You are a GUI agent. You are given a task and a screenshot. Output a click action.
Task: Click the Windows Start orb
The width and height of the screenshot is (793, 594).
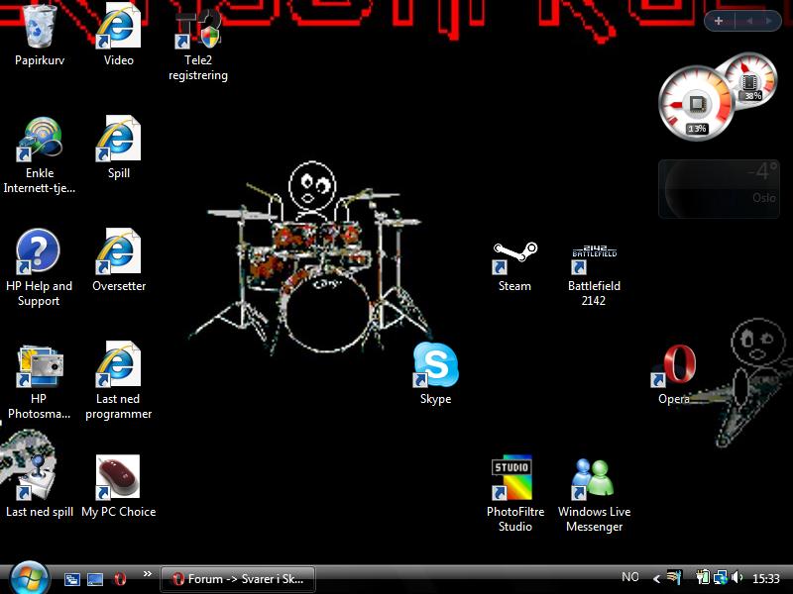click(x=30, y=578)
